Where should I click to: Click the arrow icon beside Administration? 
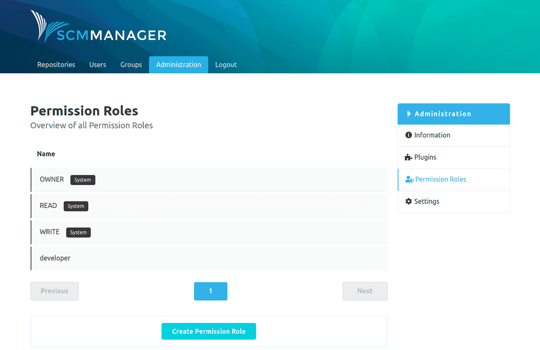point(410,114)
